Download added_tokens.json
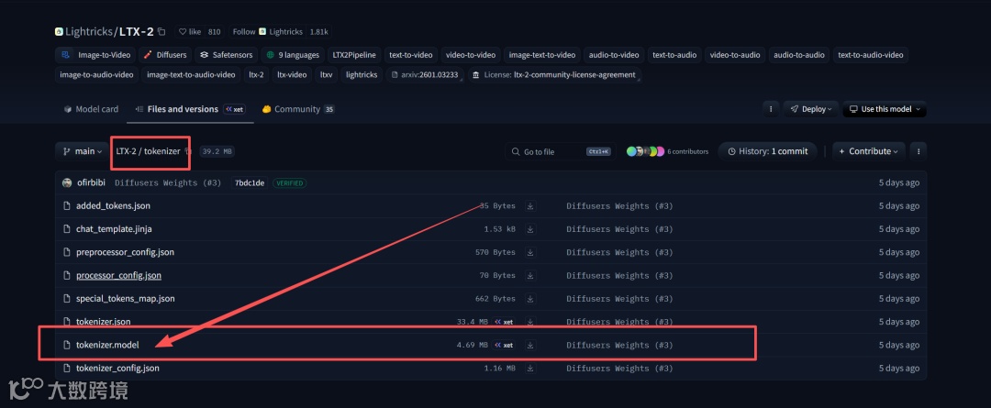The width and height of the screenshot is (991, 408). coord(531,206)
